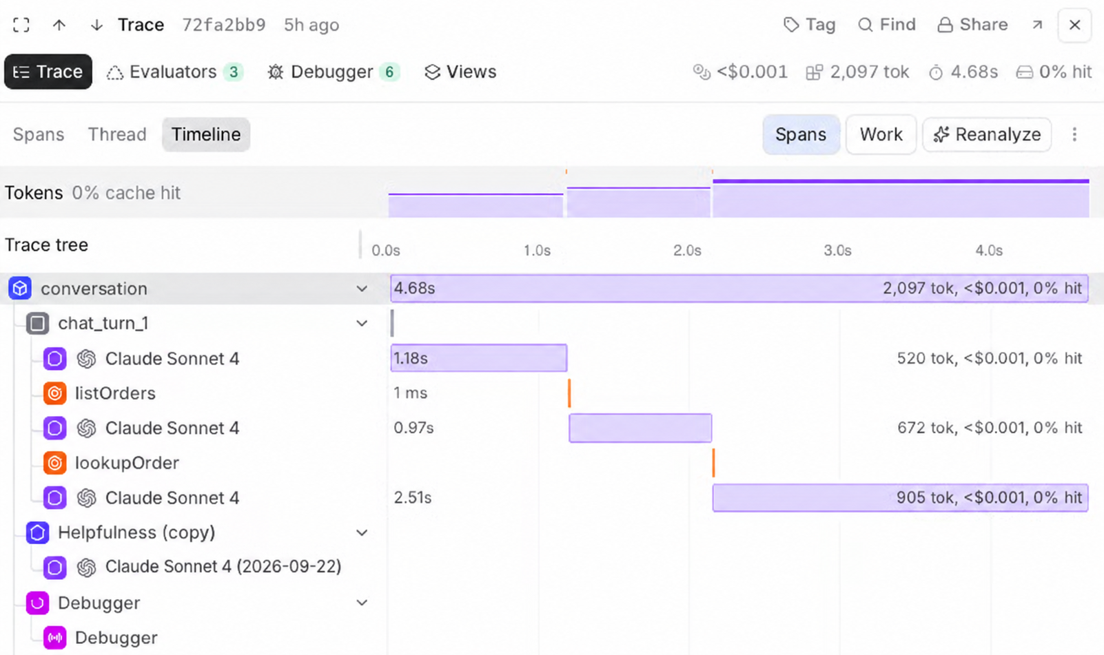Click the Helpfulness (copy) evaluator icon

[38, 532]
